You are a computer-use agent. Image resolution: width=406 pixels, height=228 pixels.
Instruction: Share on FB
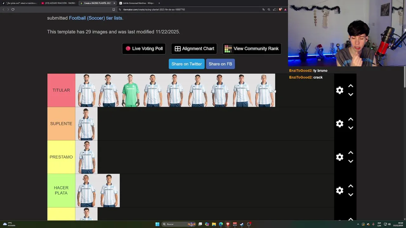point(220,64)
